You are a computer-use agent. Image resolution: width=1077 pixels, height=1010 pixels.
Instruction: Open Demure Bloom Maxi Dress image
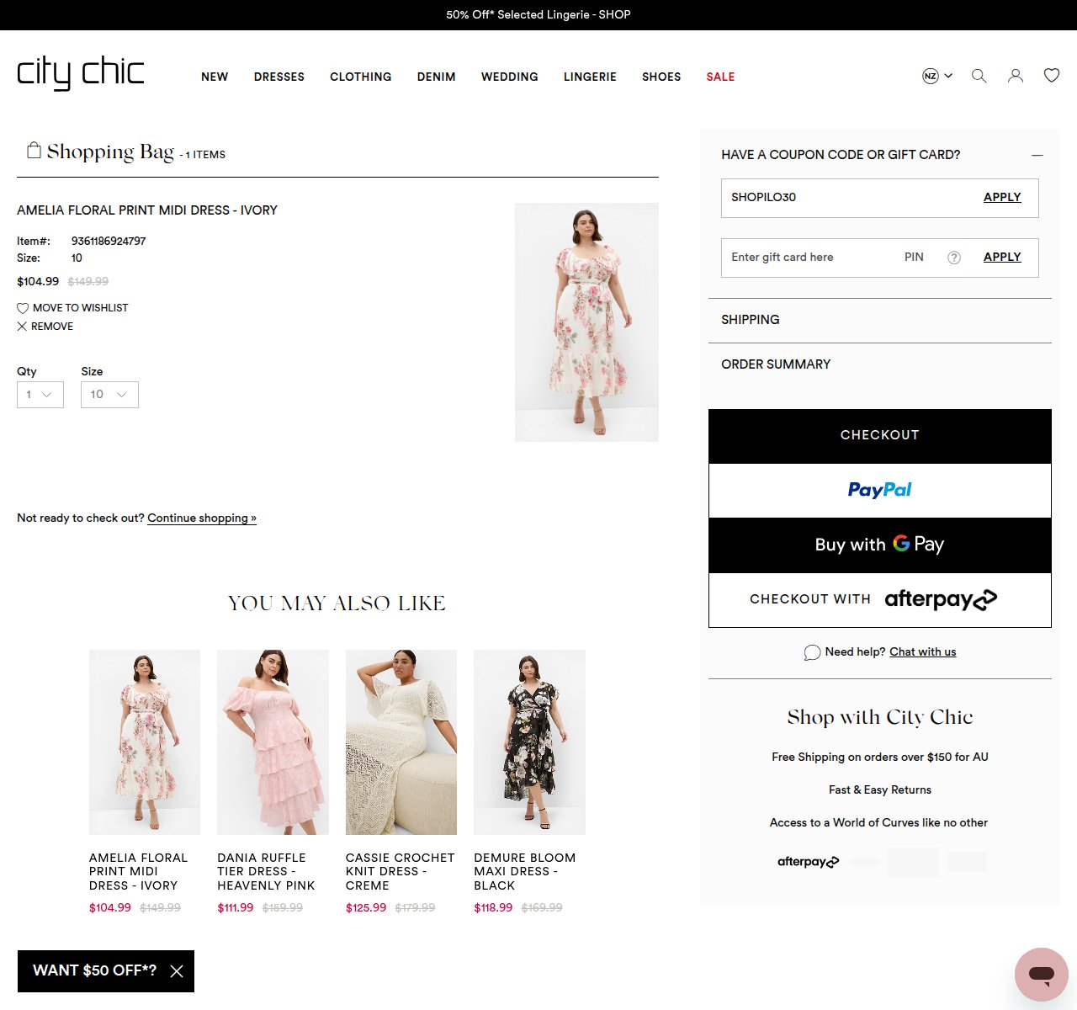click(x=529, y=742)
